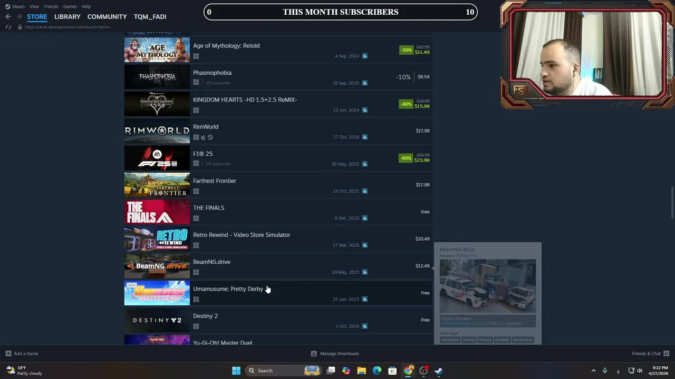Click the -60% discount badge for F1 25
The height and width of the screenshot is (379, 675).
pos(406,157)
